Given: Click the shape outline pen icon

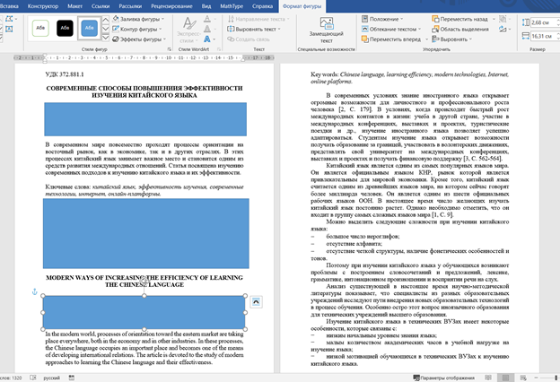Looking at the screenshot, I should [x=116, y=29].
